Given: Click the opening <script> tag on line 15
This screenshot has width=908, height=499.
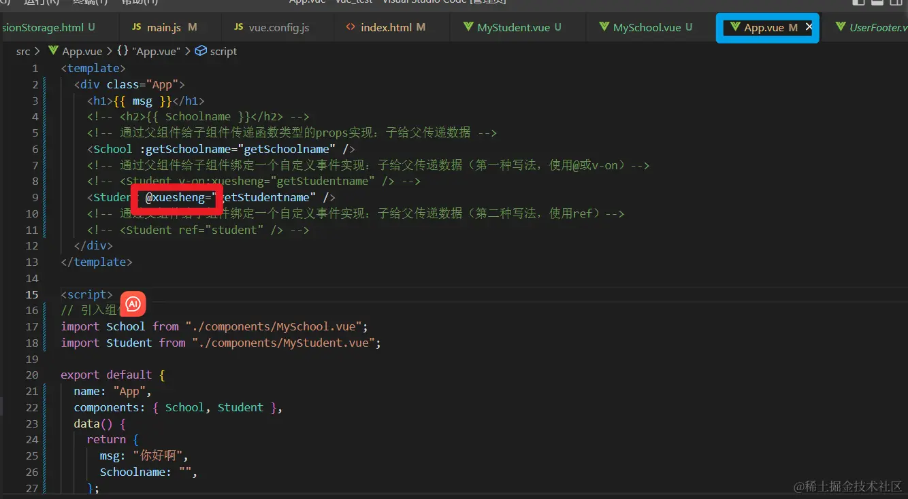Looking at the screenshot, I should tap(86, 294).
